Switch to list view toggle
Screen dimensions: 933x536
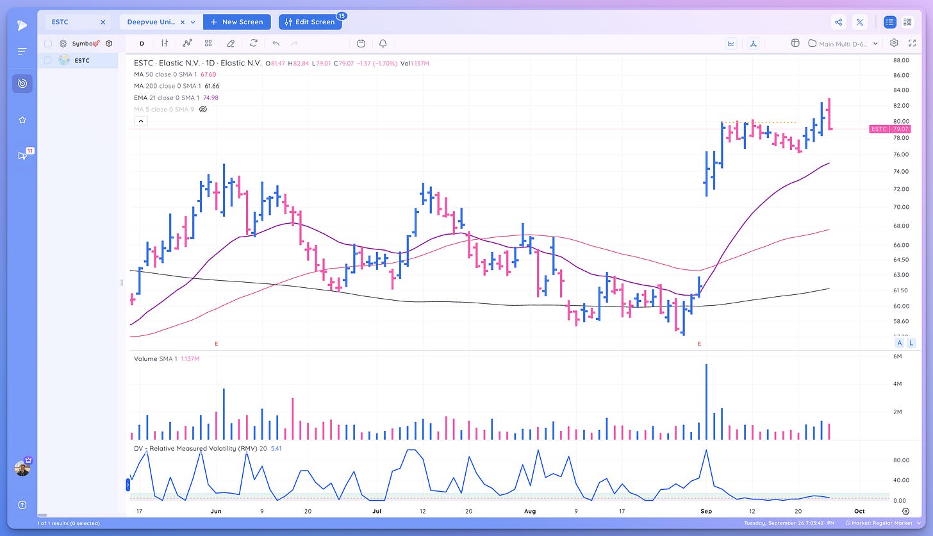tap(889, 22)
